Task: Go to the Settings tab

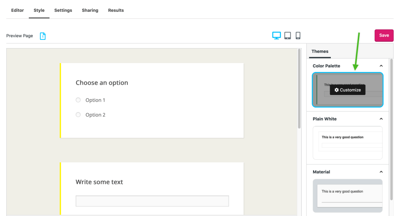Action: click(x=63, y=10)
